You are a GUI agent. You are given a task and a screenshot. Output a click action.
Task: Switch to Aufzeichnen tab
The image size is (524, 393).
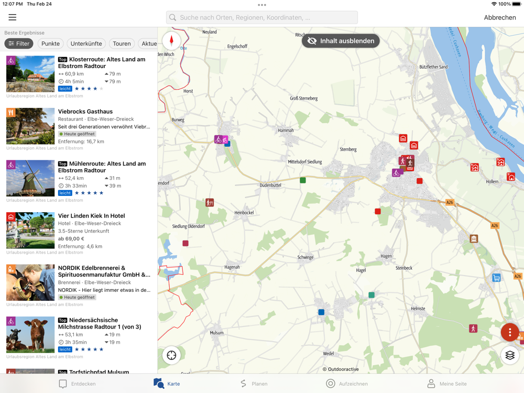click(x=347, y=384)
